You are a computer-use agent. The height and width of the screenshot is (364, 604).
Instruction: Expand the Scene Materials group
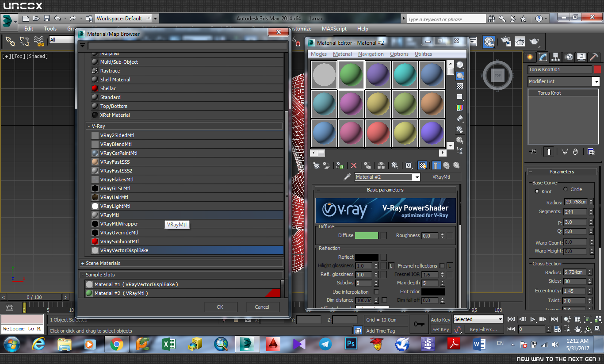point(82,263)
